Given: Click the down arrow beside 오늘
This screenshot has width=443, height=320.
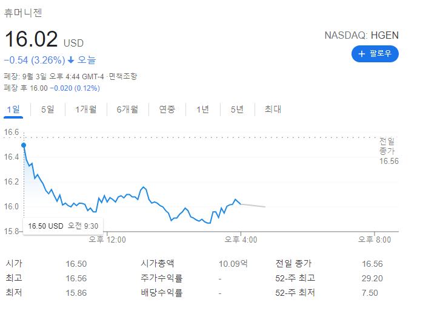Looking at the screenshot, I should [71, 60].
